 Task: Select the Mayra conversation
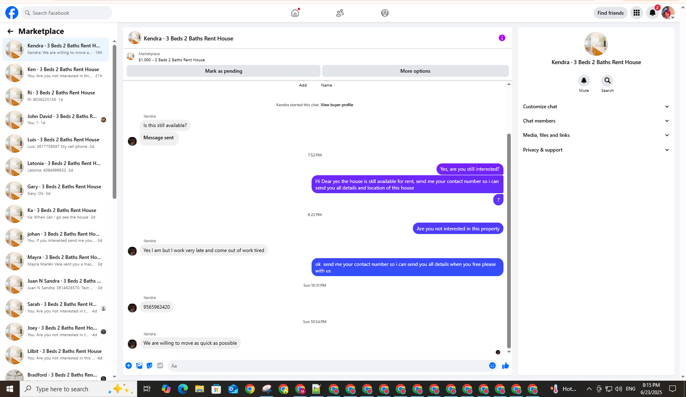coord(56,261)
